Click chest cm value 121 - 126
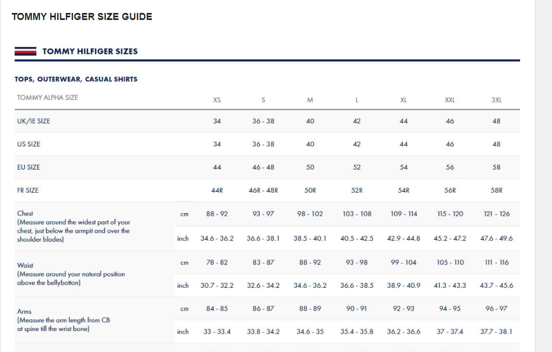The image size is (552, 352). click(x=496, y=214)
